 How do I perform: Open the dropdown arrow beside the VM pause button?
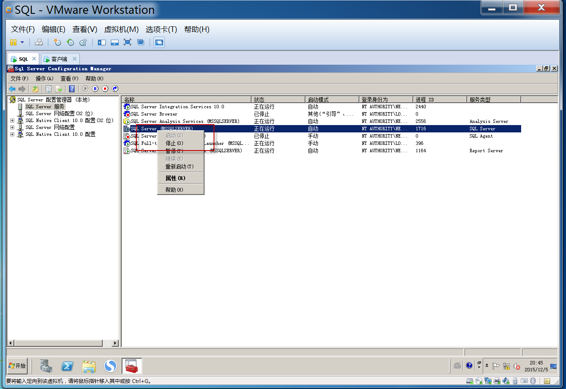click(x=22, y=42)
